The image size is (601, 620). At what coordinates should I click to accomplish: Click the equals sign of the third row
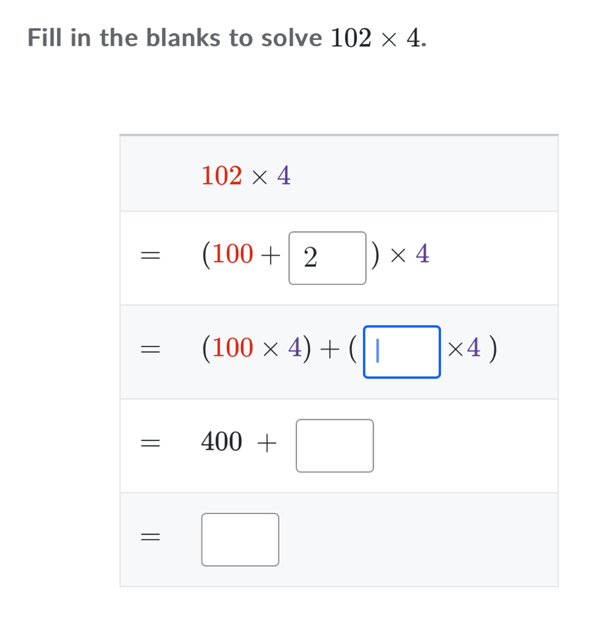pyautogui.click(x=150, y=349)
